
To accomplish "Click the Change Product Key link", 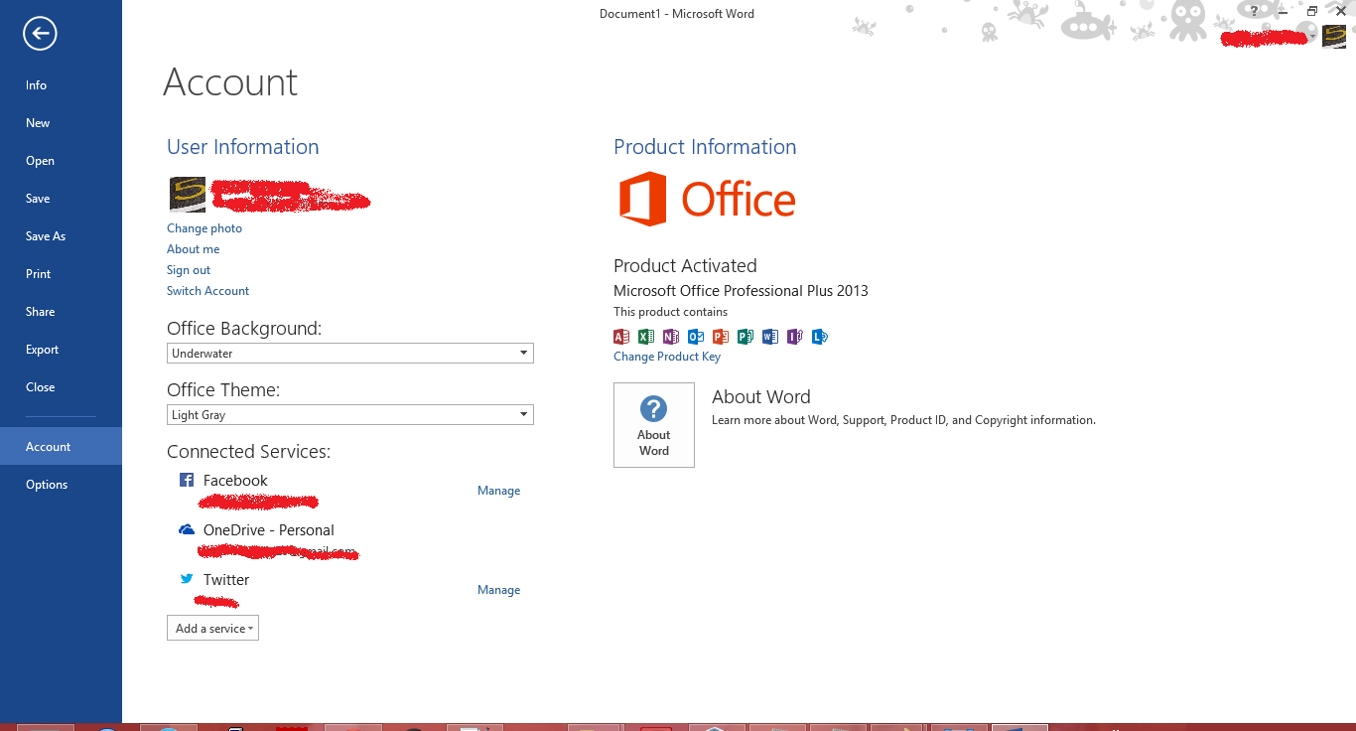I will coord(667,357).
